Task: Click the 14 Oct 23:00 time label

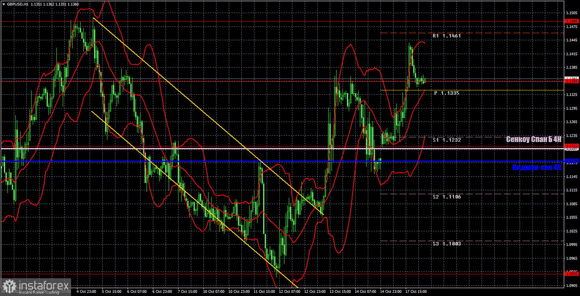Action: 391,292
